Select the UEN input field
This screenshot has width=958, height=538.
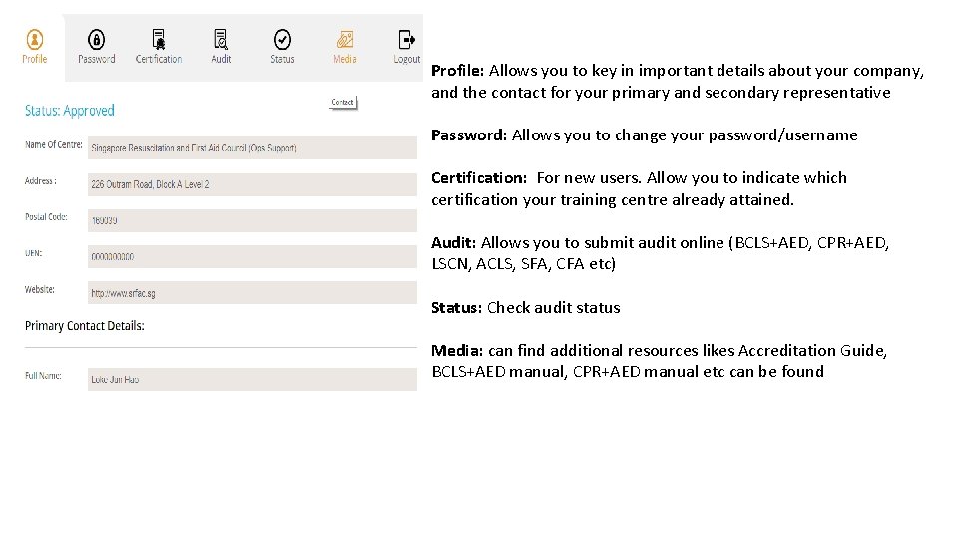click(x=252, y=257)
